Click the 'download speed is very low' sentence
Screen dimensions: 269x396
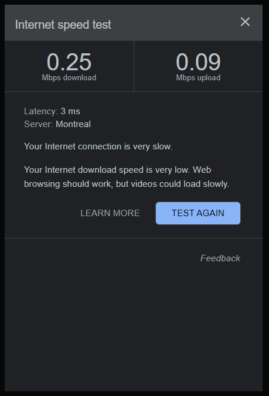pyautogui.click(x=117, y=170)
